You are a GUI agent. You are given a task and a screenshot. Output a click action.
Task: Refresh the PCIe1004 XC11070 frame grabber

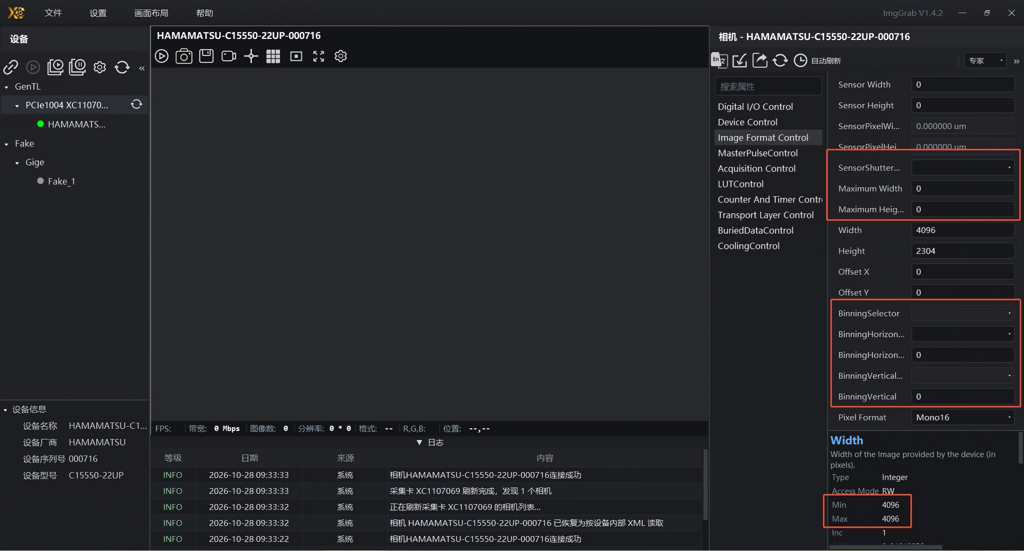click(137, 105)
